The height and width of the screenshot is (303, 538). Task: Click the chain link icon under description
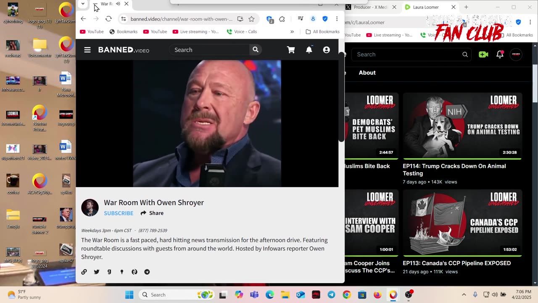coord(84,272)
